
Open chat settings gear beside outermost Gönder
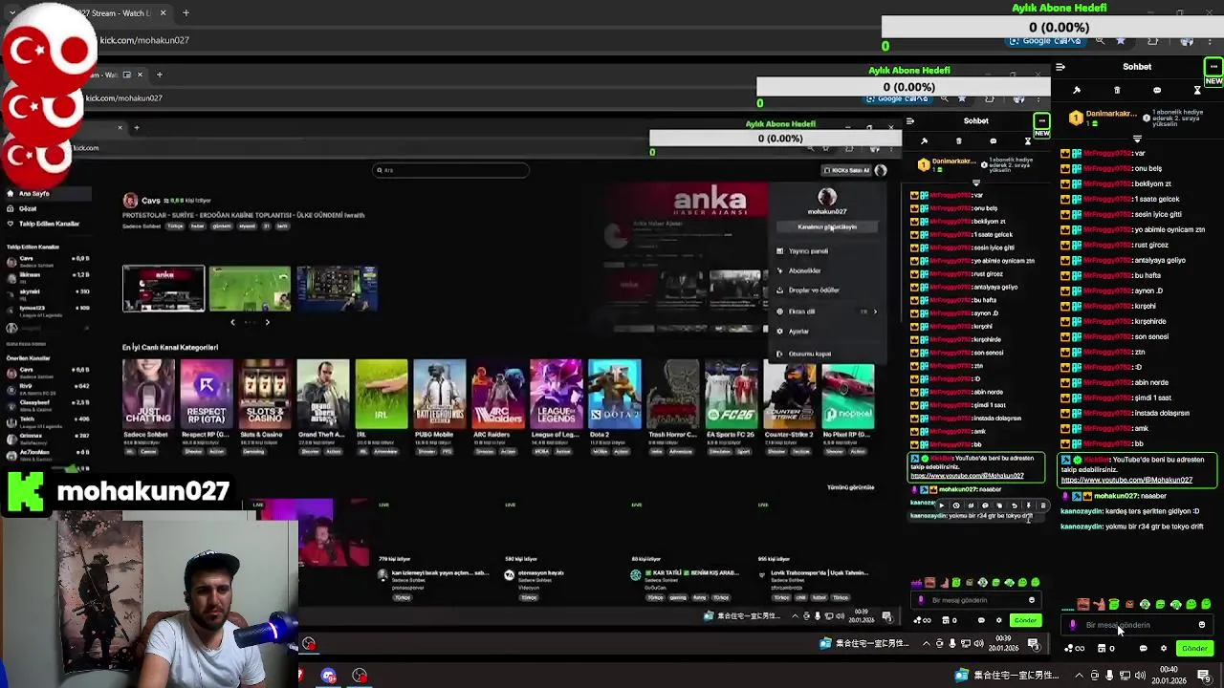[1164, 649]
